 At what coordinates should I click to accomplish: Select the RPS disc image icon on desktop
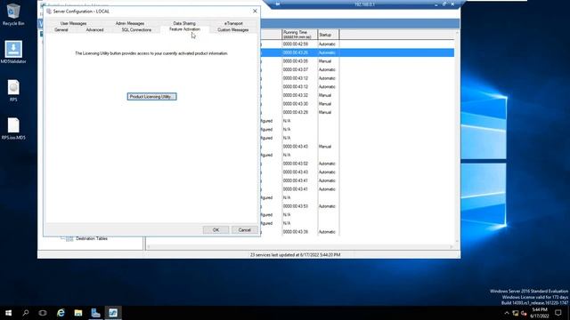[13, 91]
